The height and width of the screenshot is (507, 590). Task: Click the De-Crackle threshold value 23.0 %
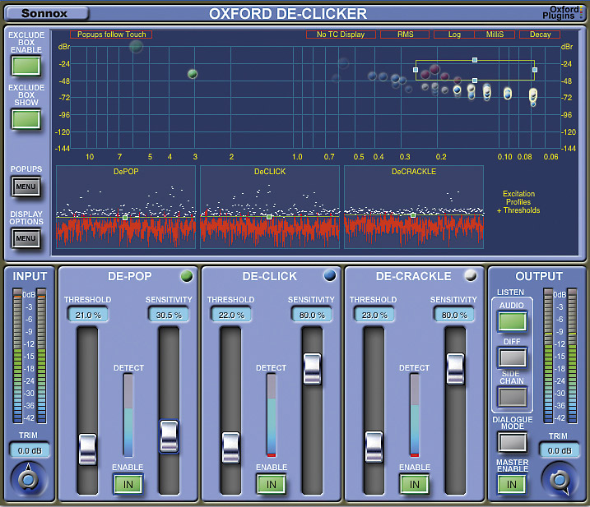click(x=374, y=315)
